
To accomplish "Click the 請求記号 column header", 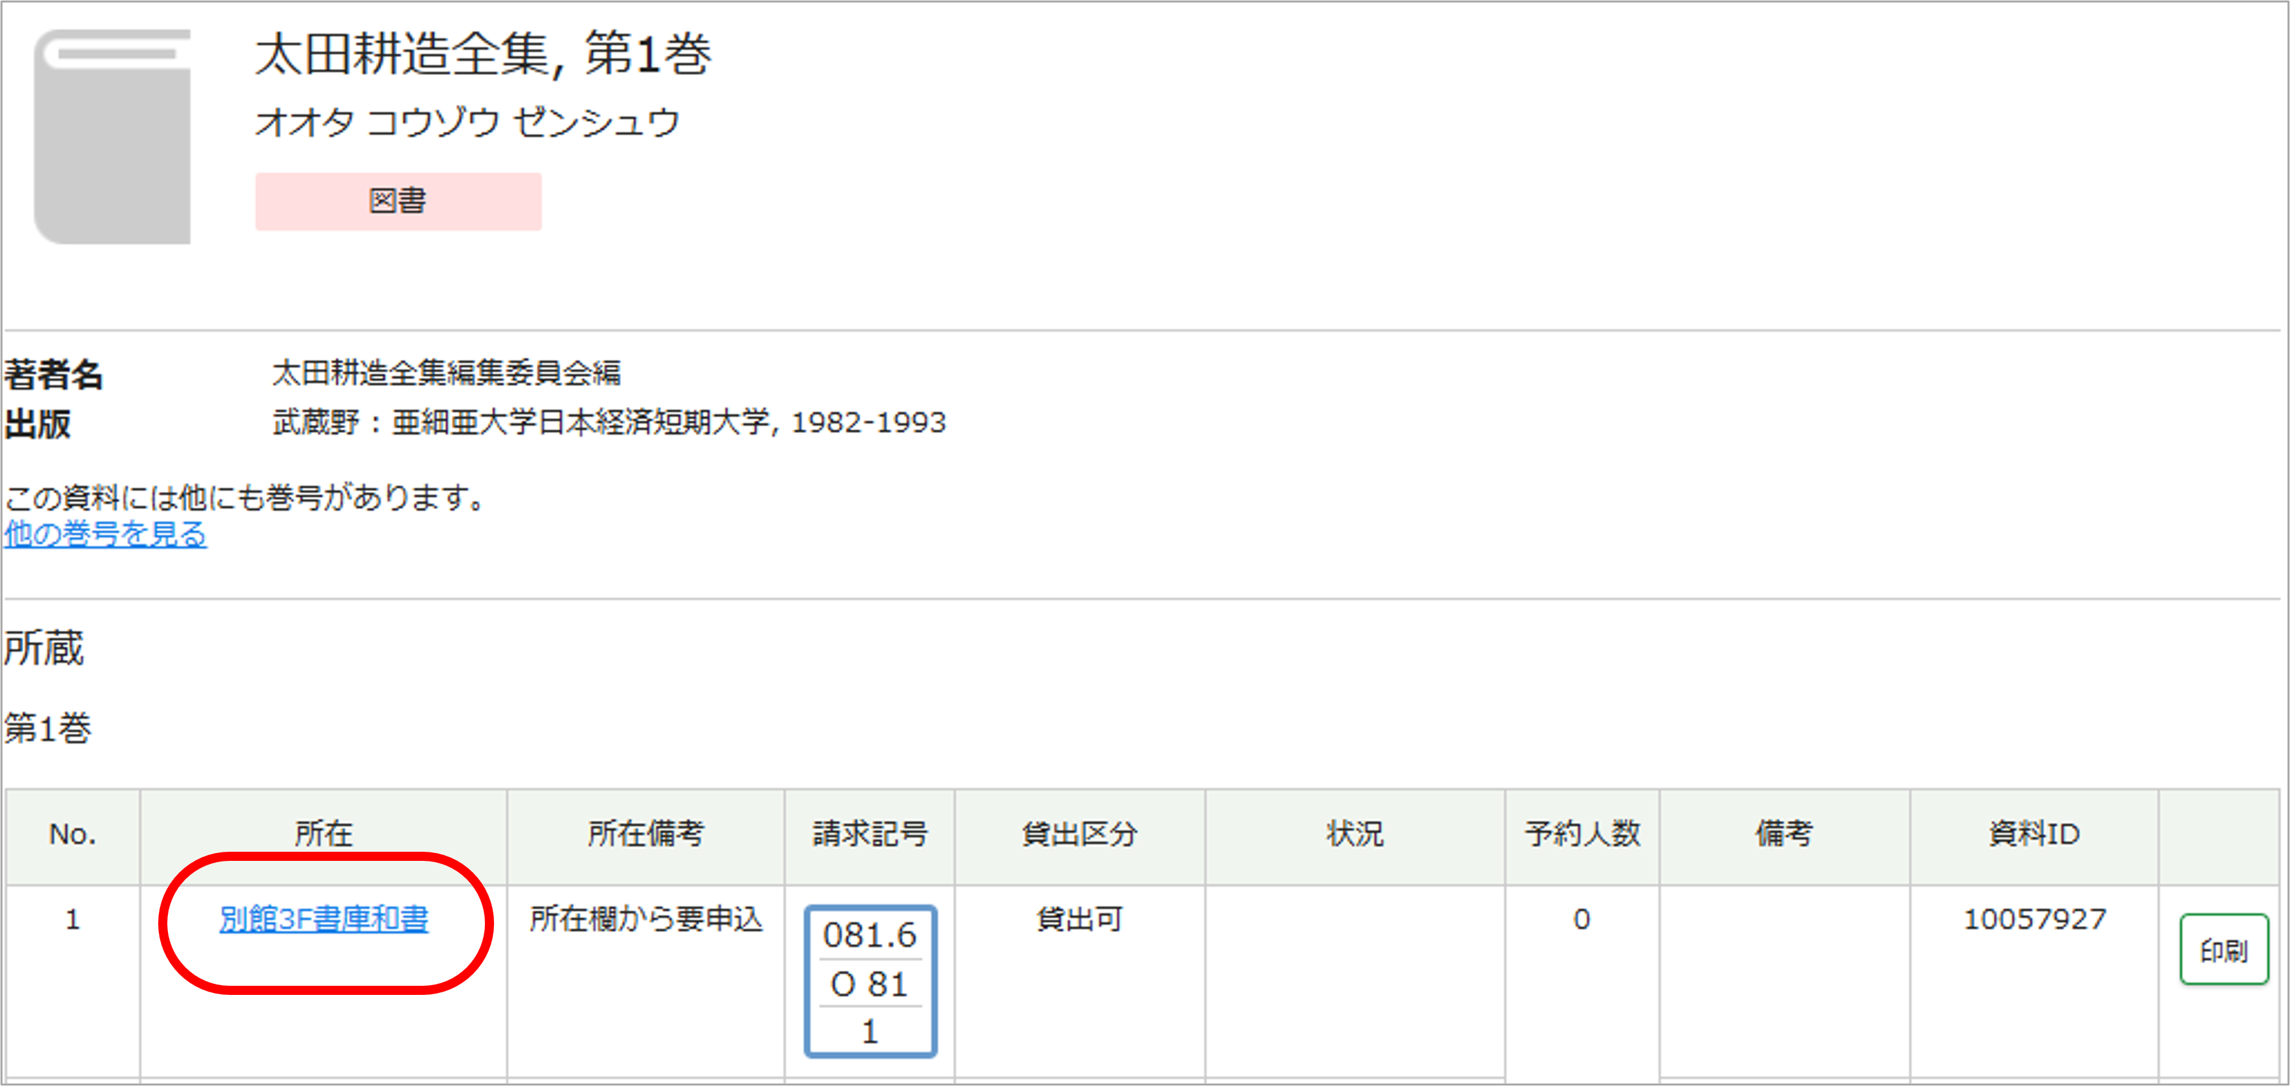I will tap(870, 834).
